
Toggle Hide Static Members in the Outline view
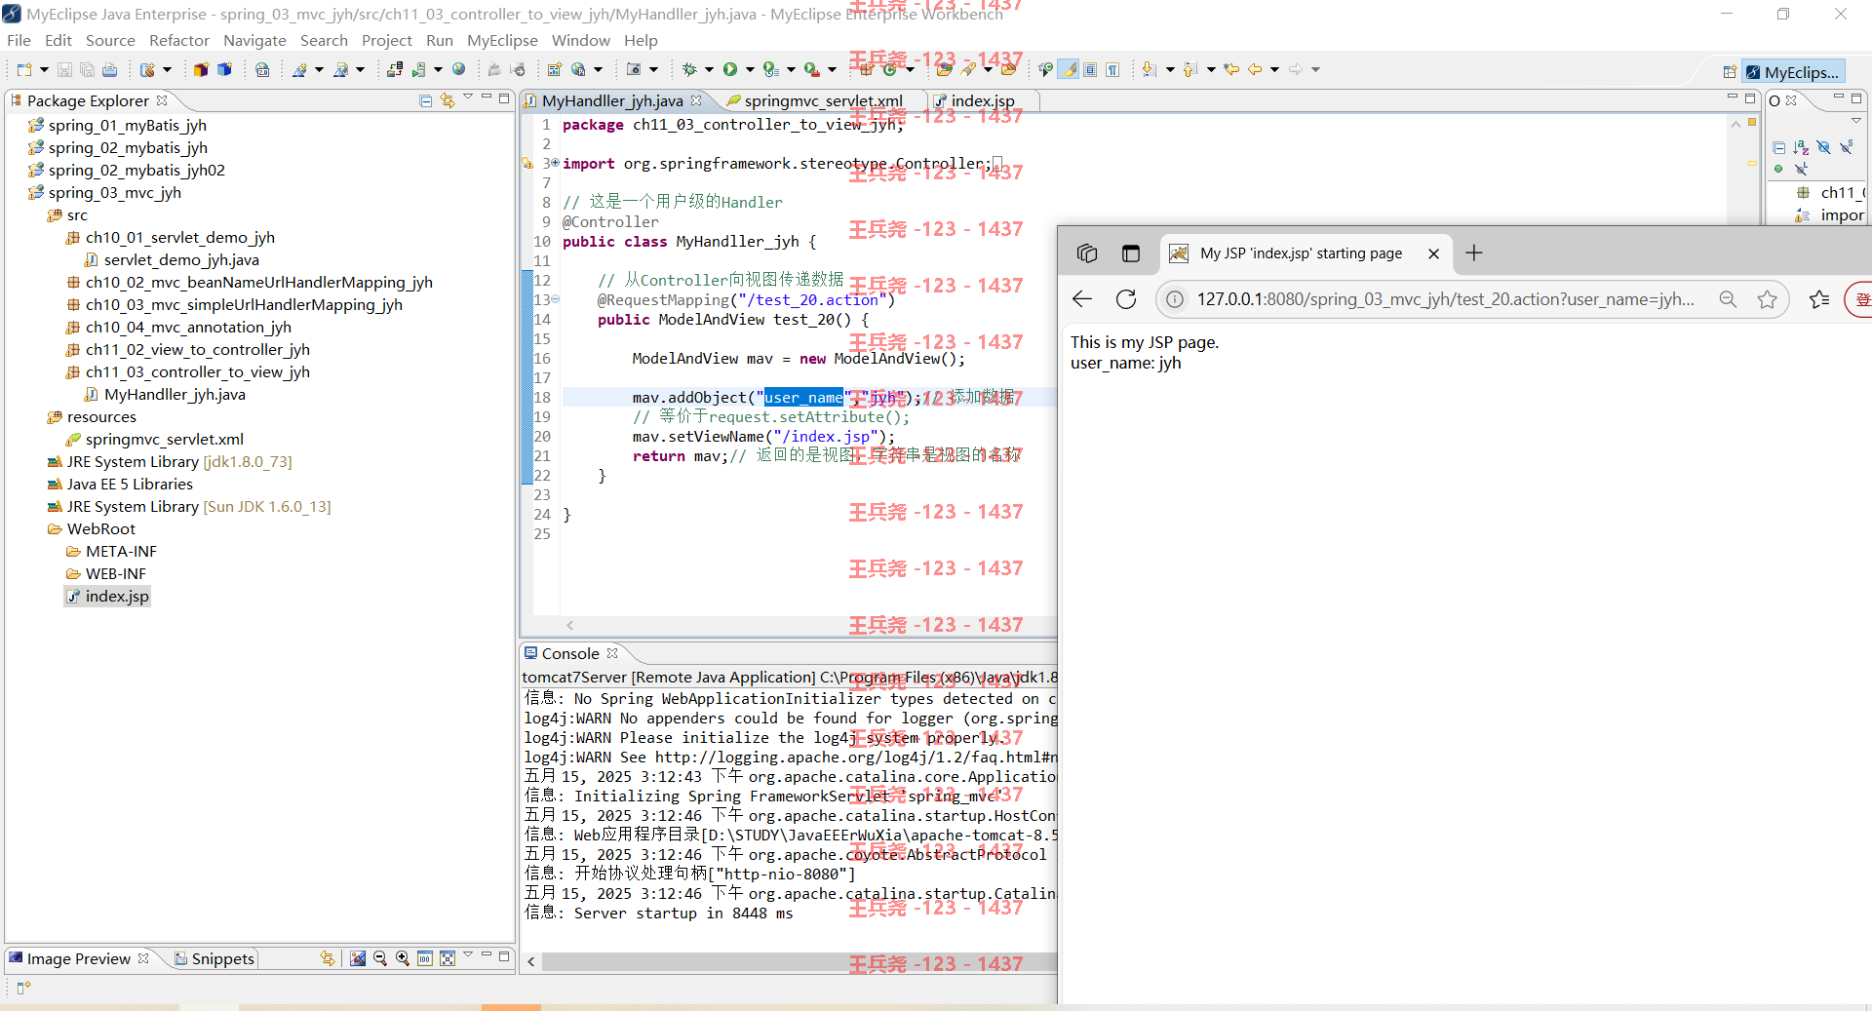[x=1846, y=147]
